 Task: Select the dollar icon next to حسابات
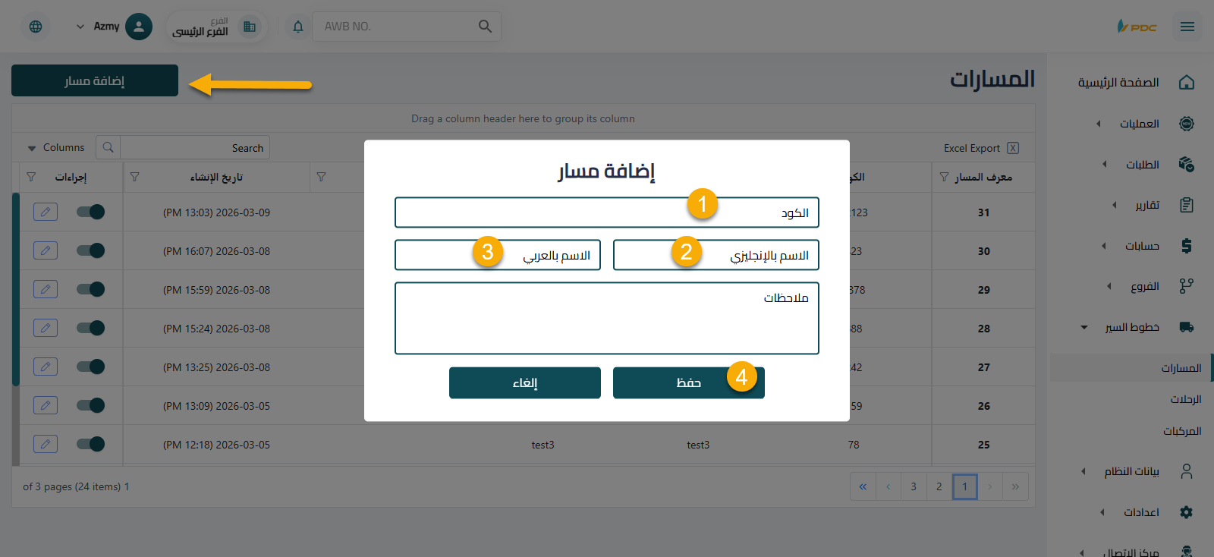point(1186,245)
